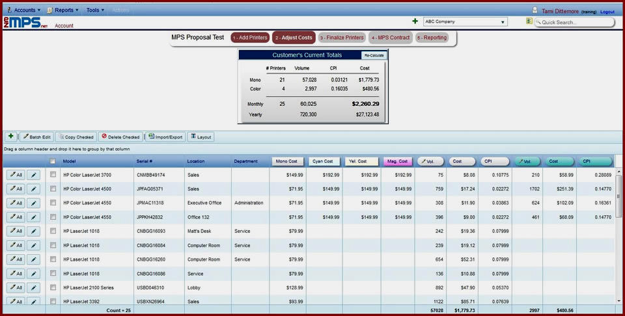Click the table vertical scrollbar up arrow
The height and width of the screenshot is (316, 625).
pyautogui.click(x=618, y=171)
